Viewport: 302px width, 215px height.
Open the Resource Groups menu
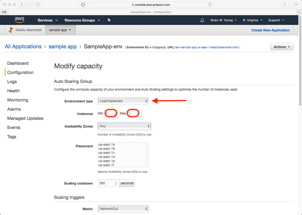(x=82, y=20)
